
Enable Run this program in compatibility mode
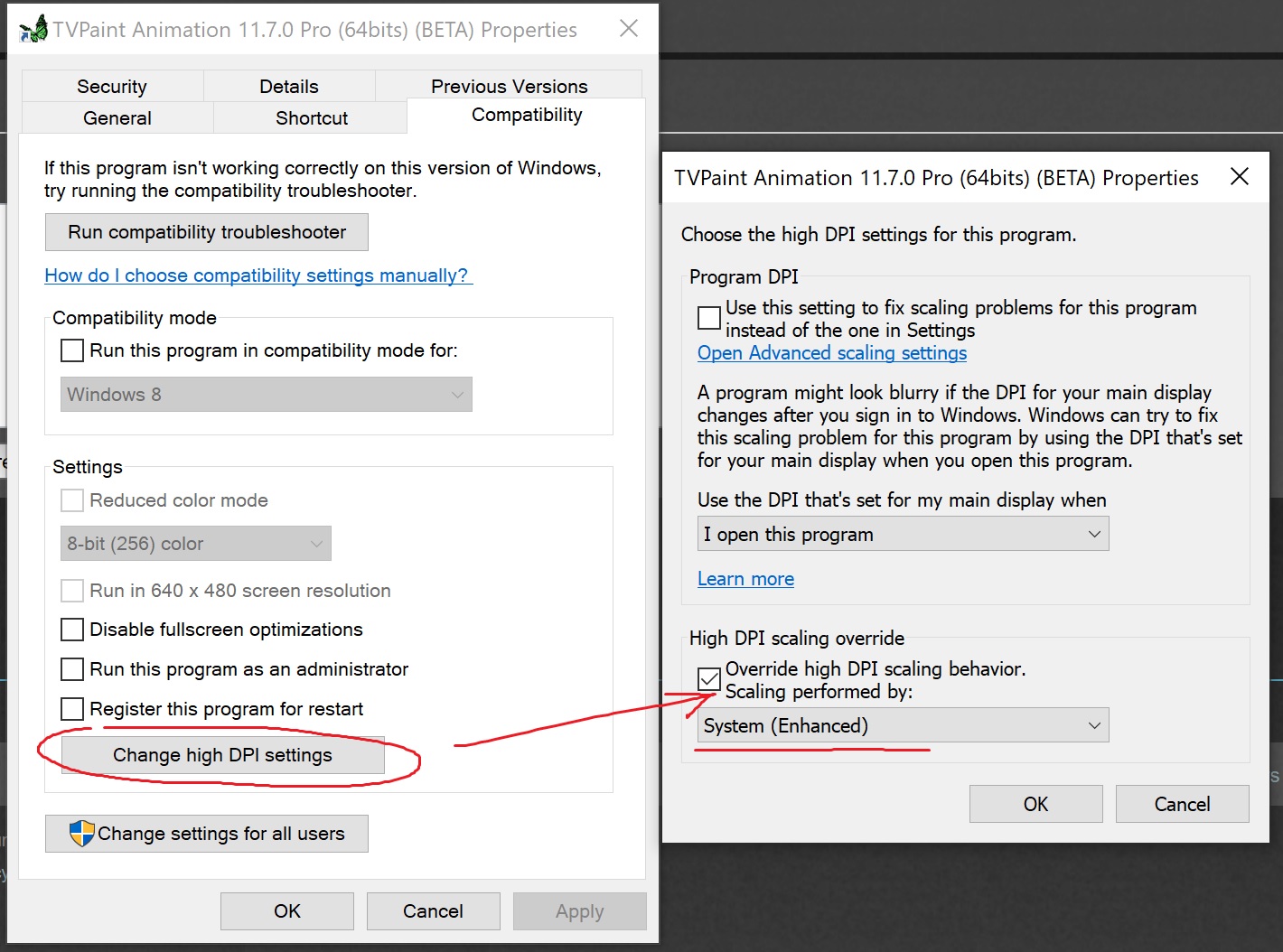72,350
